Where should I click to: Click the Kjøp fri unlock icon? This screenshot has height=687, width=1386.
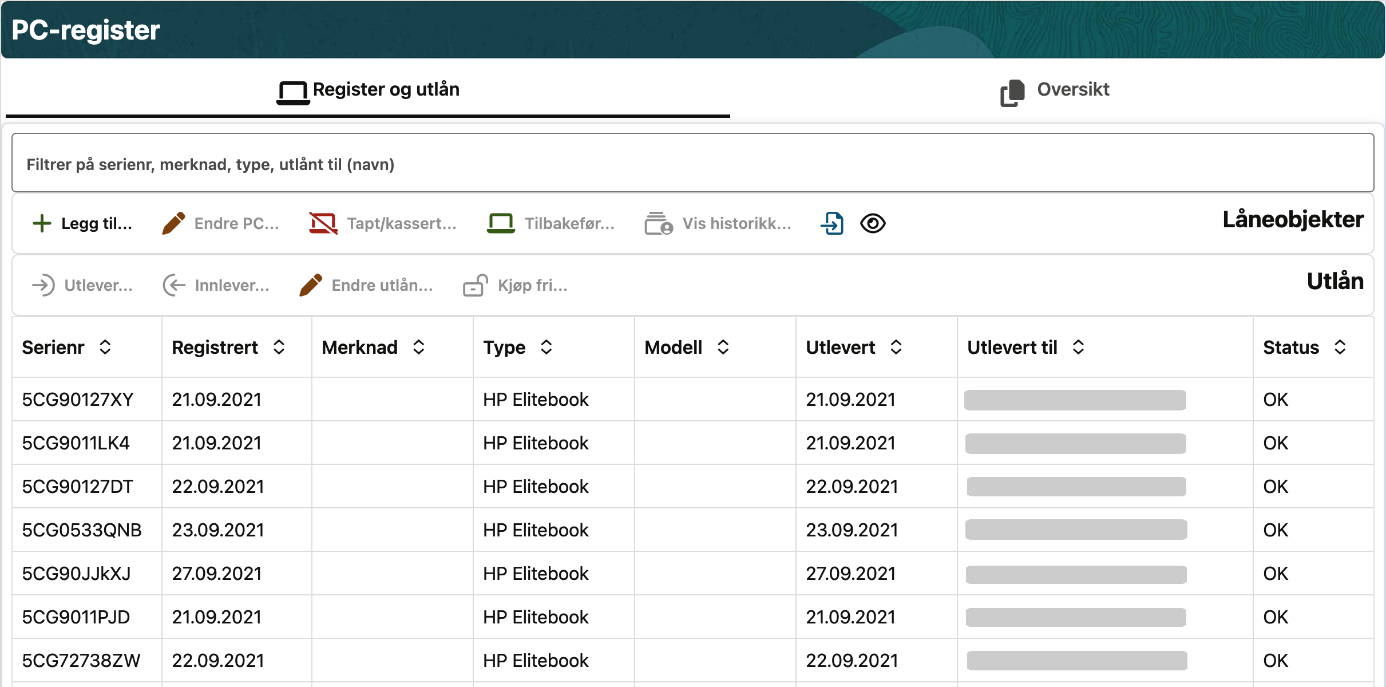(476, 285)
